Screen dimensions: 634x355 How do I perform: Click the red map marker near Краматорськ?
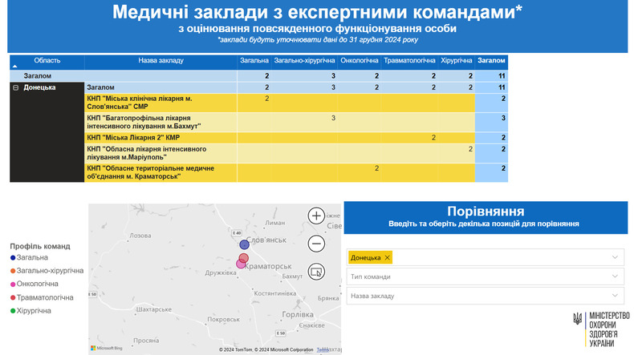click(244, 258)
